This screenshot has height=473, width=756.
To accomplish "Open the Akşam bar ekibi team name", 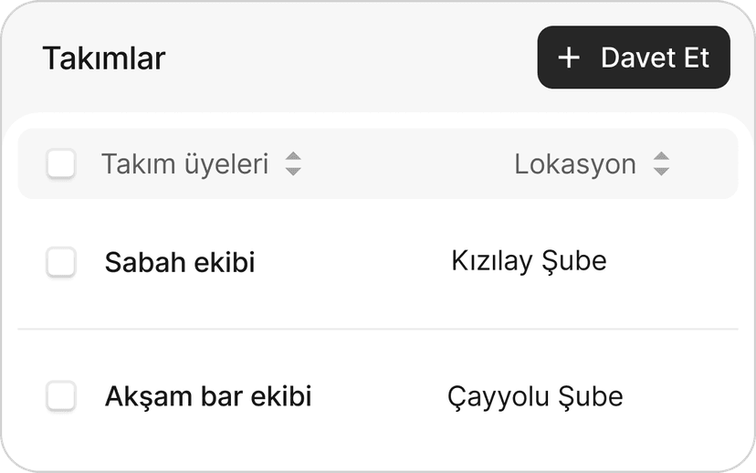I will [x=208, y=397].
